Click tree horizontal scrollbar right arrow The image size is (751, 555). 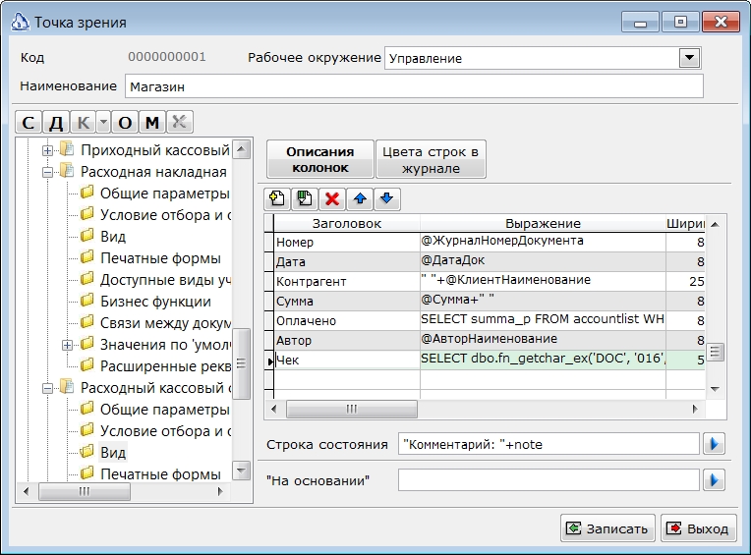[220, 491]
